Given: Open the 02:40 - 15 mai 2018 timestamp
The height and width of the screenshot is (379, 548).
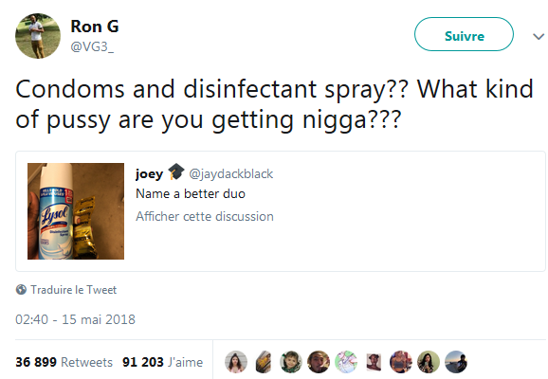Looking at the screenshot, I should [75, 319].
